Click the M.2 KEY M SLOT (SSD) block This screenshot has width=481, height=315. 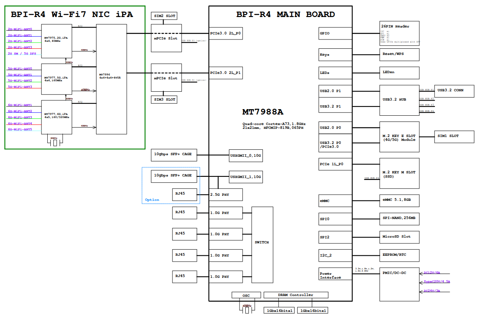click(x=399, y=173)
